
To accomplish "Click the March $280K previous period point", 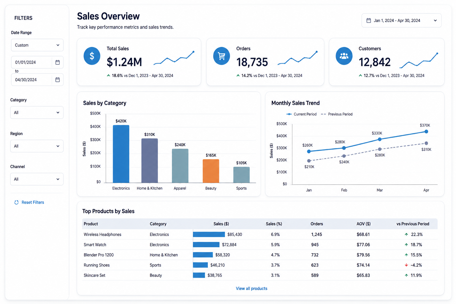I will [x=380, y=149].
